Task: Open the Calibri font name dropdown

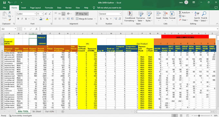Action: [35, 14]
